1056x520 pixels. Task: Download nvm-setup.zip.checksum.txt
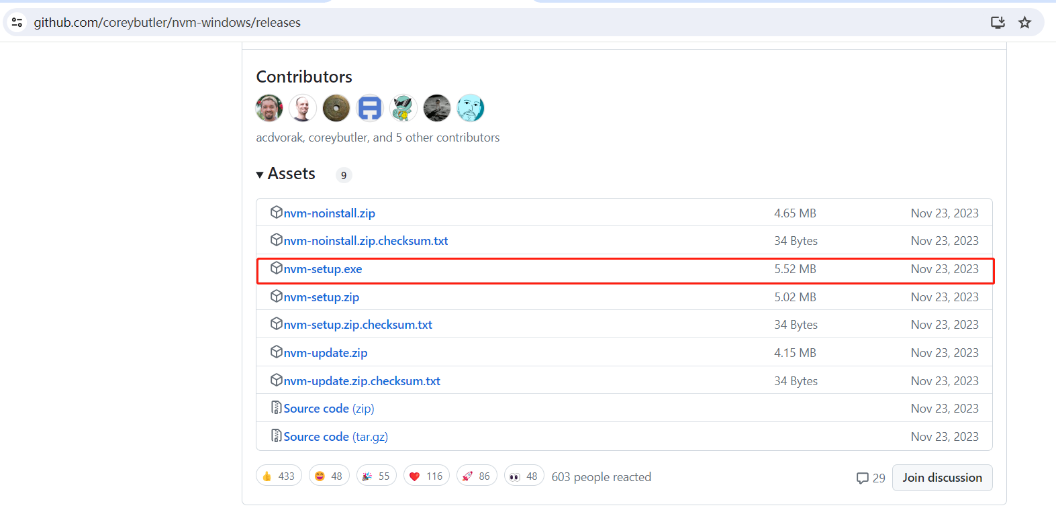(x=357, y=325)
